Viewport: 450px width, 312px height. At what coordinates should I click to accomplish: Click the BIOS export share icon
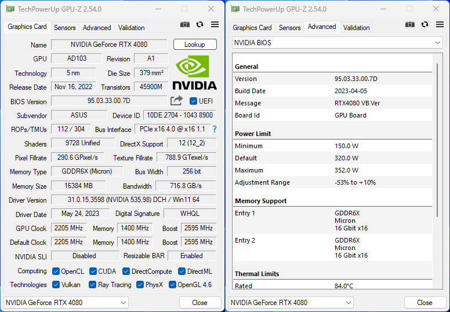[176, 101]
